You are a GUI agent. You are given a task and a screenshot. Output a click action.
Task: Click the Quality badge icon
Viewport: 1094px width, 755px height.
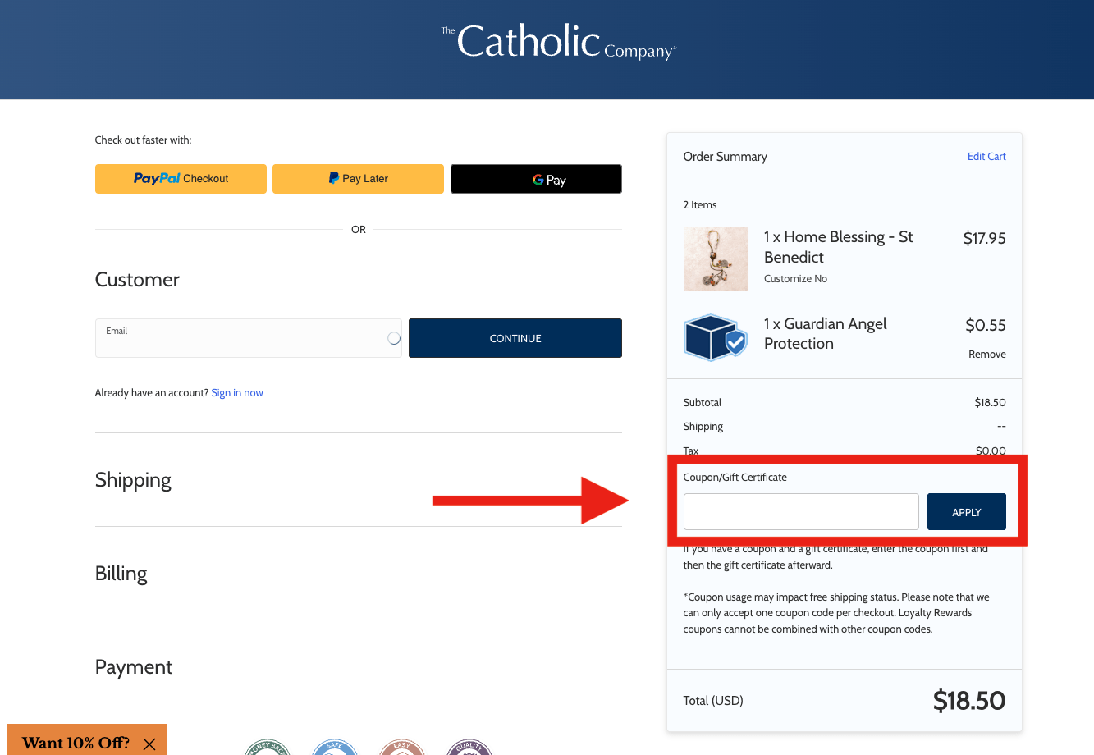[x=469, y=747]
